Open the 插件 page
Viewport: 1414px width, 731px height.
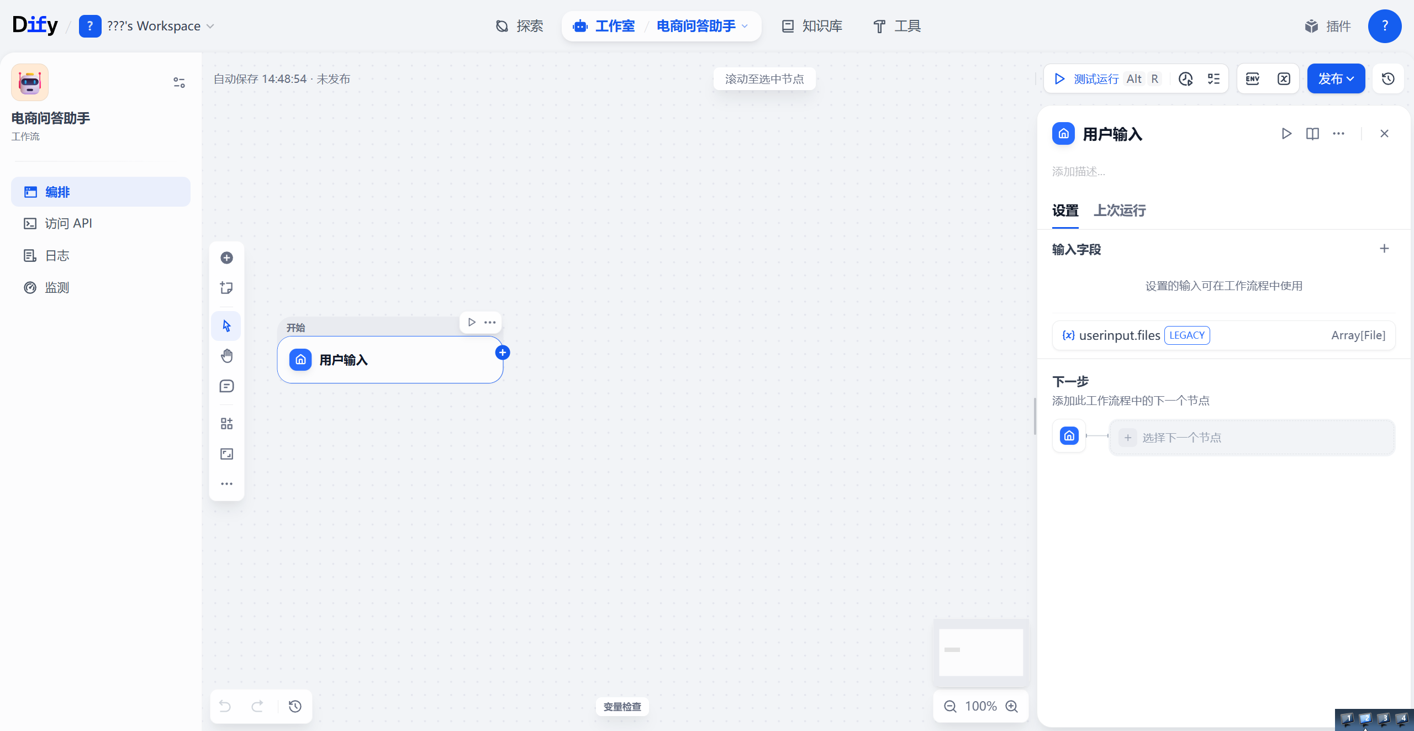(1328, 26)
